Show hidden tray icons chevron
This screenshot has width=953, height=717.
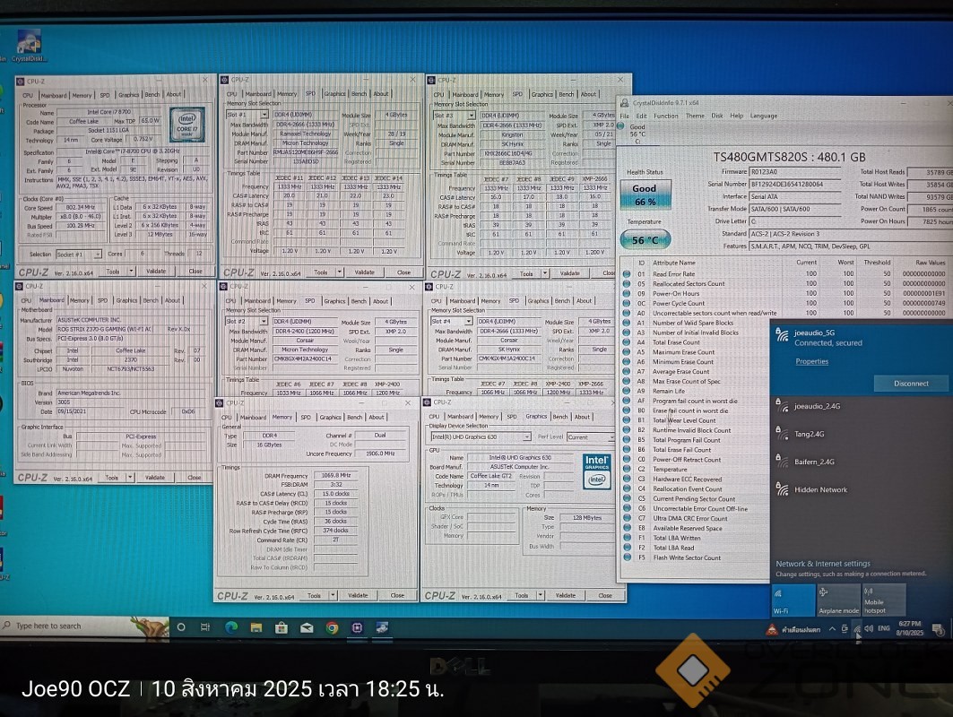click(x=831, y=629)
